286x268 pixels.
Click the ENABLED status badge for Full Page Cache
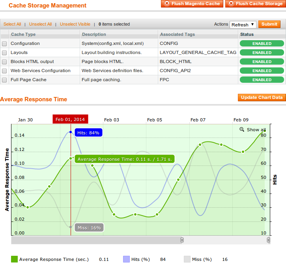[x=262, y=80]
